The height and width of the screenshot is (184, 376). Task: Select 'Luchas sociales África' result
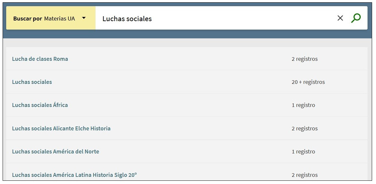click(40, 105)
